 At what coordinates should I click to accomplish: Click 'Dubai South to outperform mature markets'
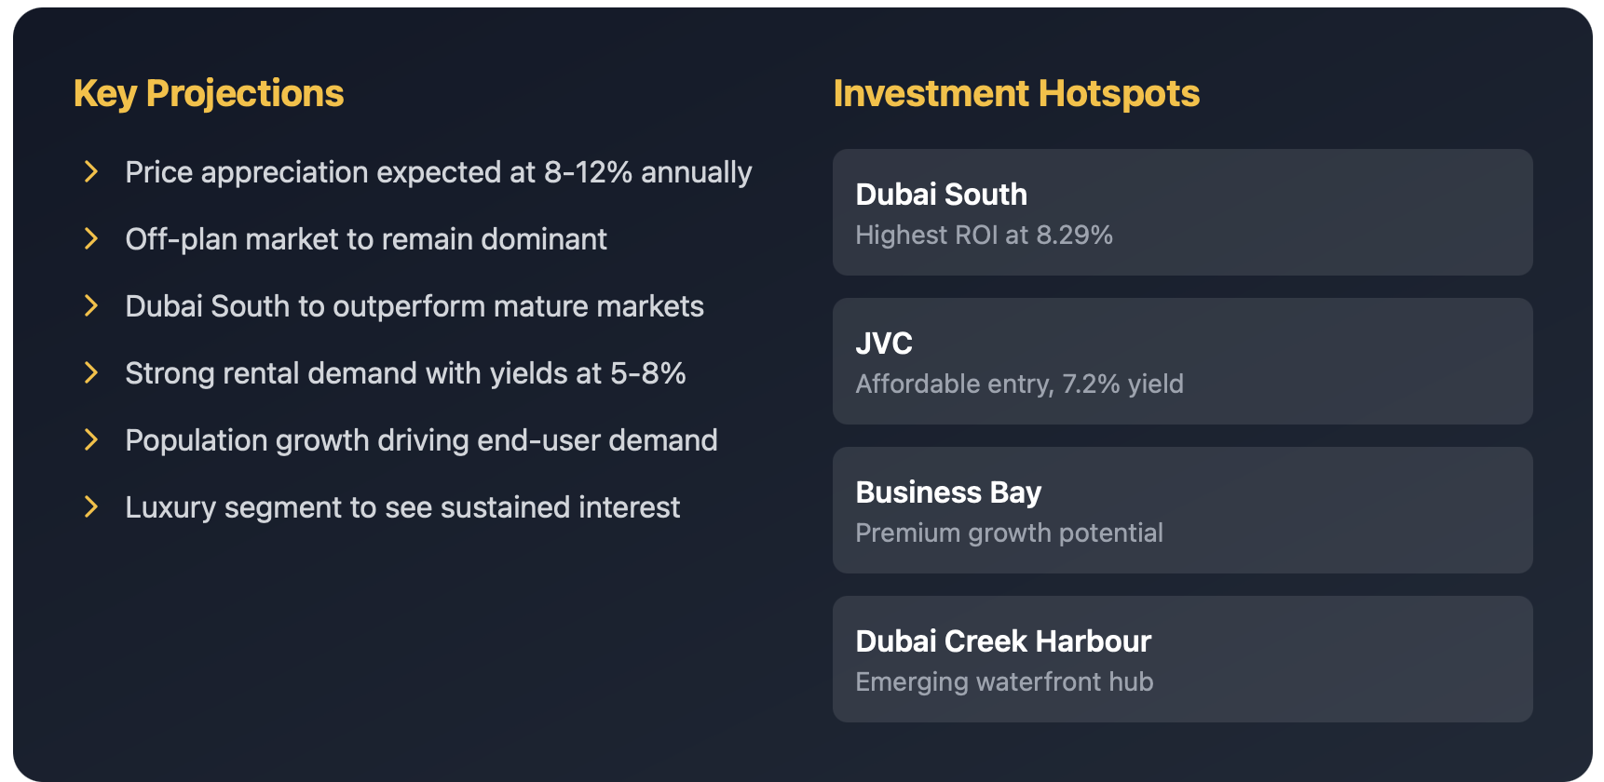tap(415, 306)
